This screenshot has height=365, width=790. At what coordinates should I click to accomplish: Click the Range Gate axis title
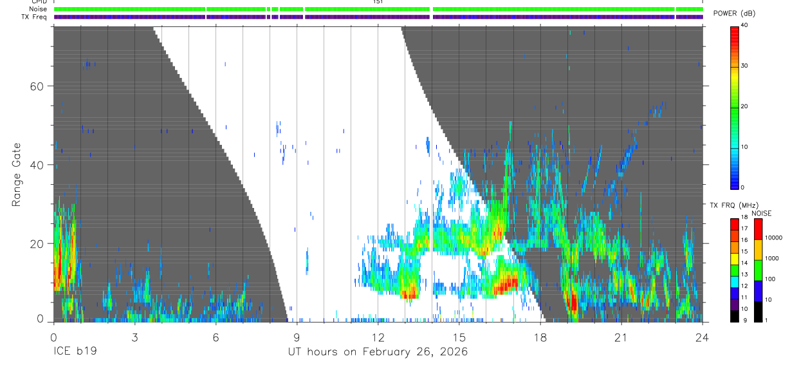pos(16,174)
